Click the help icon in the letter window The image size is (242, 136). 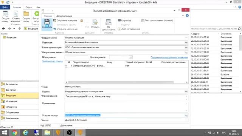(187, 15)
